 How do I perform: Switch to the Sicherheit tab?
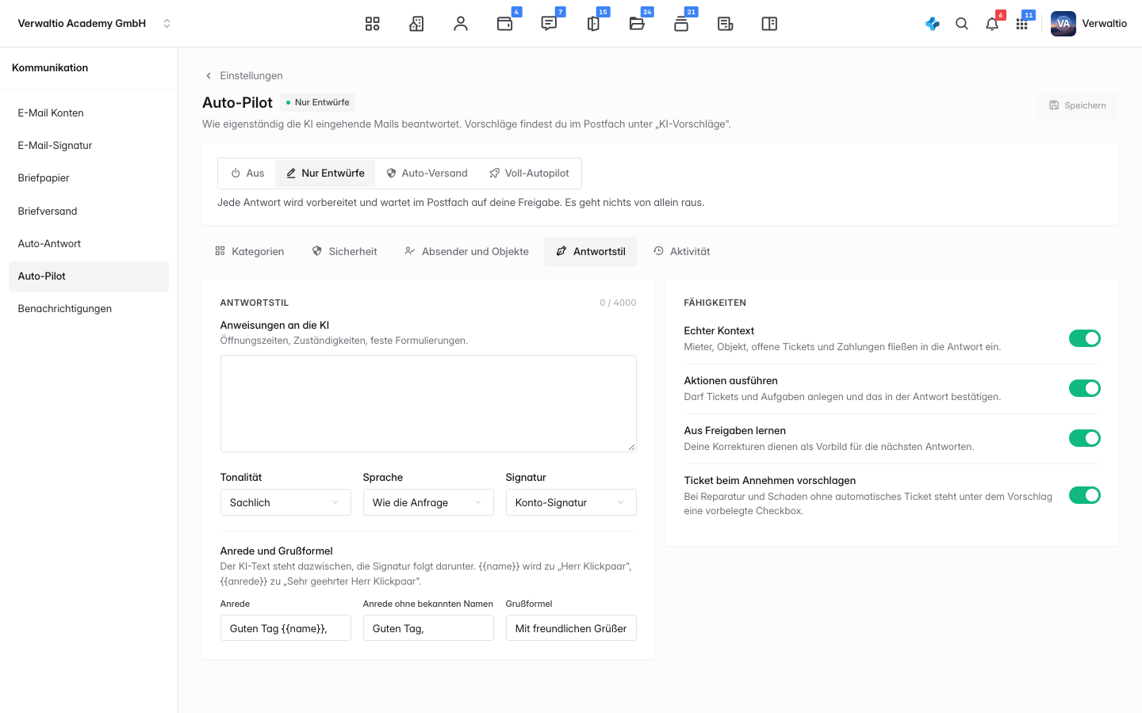pos(344,251)
